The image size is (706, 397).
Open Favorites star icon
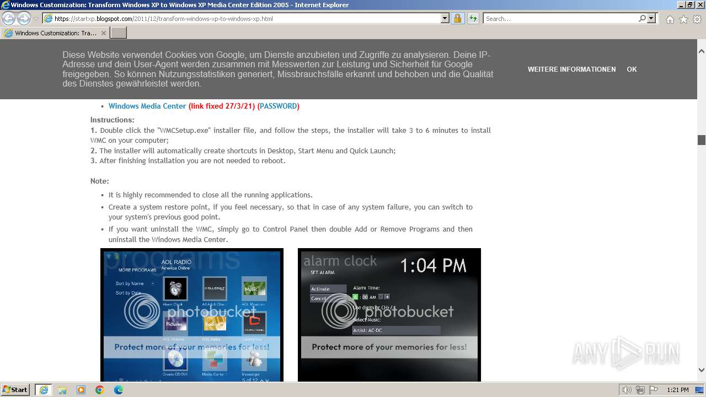click(683, 19)
